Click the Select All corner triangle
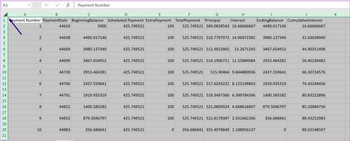This screenshot has width=350, height=141. tap(5, 14)
